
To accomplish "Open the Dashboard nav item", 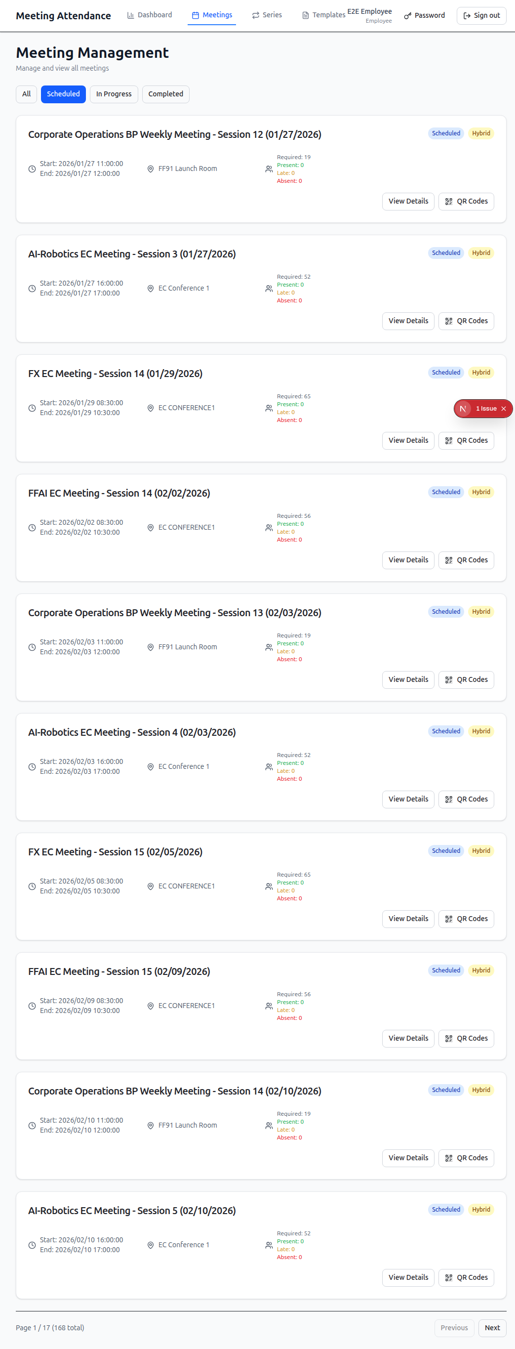I will 150,15.
